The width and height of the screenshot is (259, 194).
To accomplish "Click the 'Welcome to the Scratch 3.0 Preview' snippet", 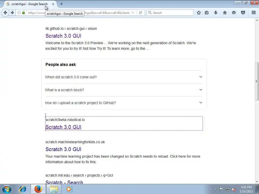I will click(121, 46).
